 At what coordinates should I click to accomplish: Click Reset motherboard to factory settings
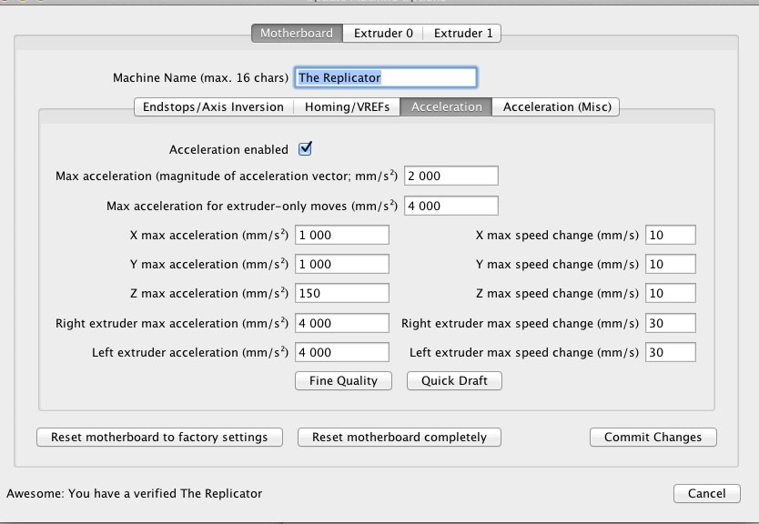tap(159, 437)
